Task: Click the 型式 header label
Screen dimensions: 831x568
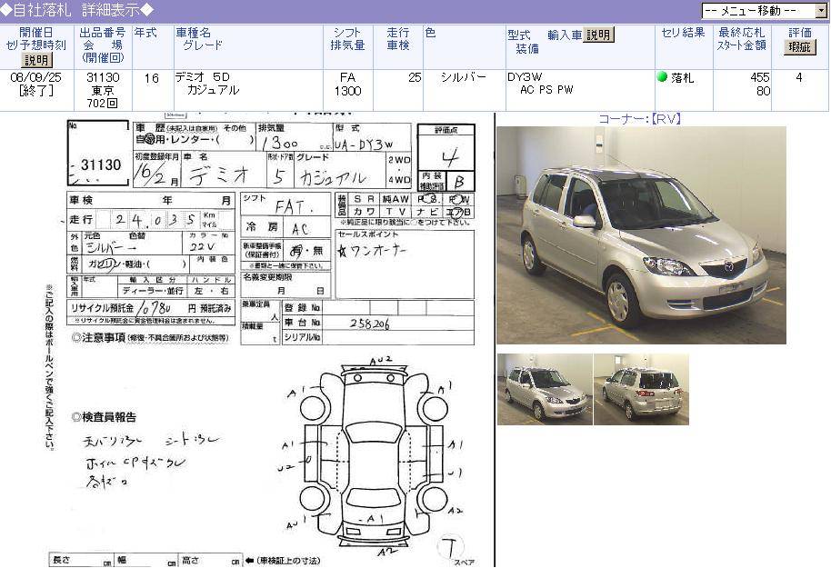Action: pyautogui.click(x=519, y=35)
